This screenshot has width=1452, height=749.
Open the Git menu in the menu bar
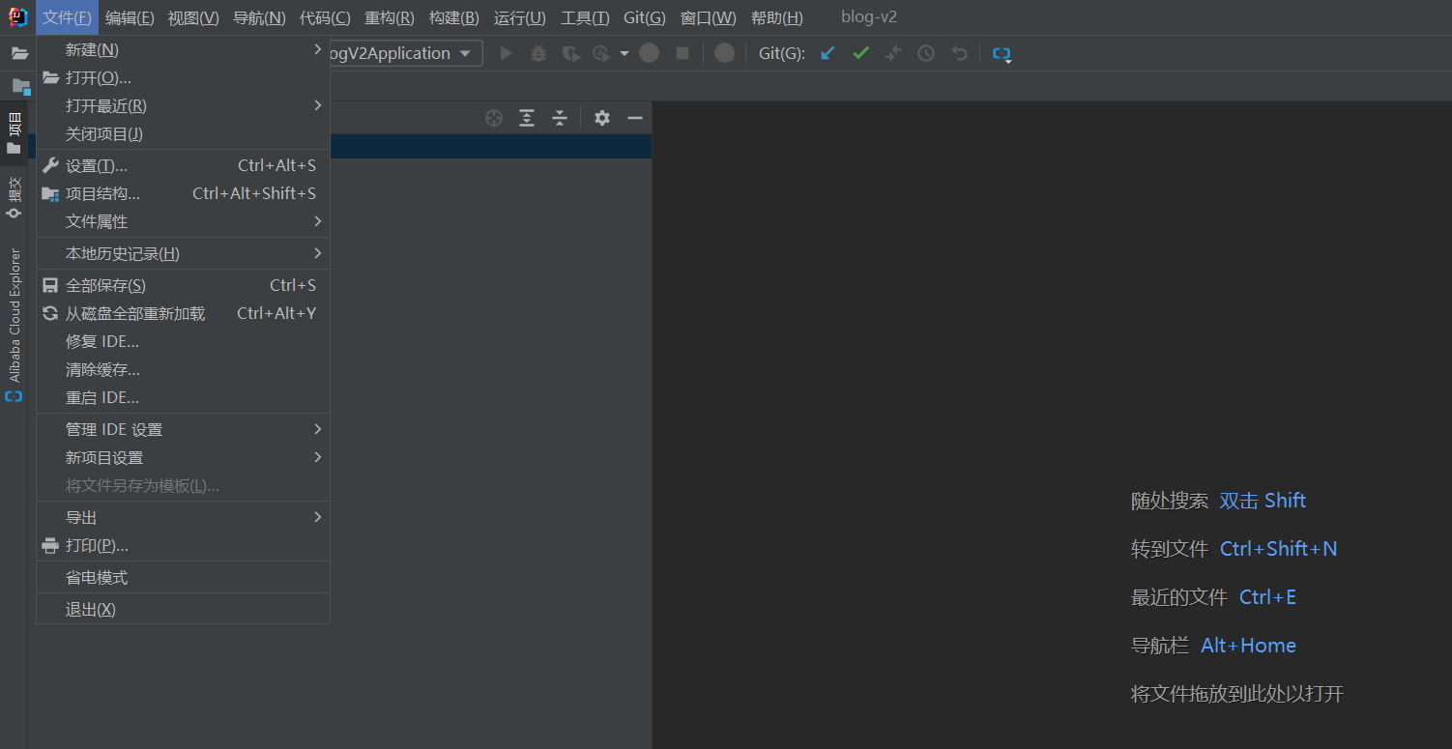643,16
